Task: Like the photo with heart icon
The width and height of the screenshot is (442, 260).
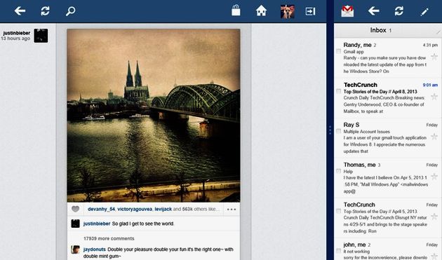Action: click(x=75, y=209)
